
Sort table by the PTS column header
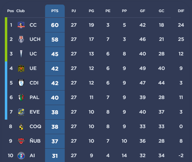coord(55,11)
